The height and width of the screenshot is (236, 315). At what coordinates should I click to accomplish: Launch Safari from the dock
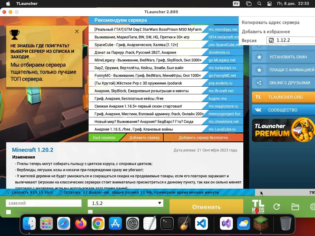click(x=64, y=223)
